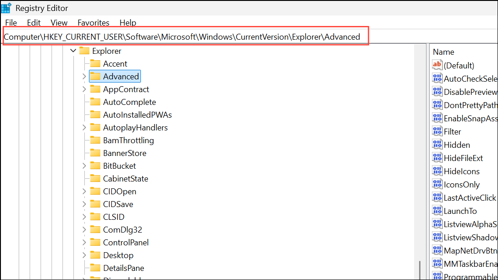The width and height of the screenshot is (498, 280).
Task: Click the IconsOnly DWORD value icon
Action: [437, 184]
